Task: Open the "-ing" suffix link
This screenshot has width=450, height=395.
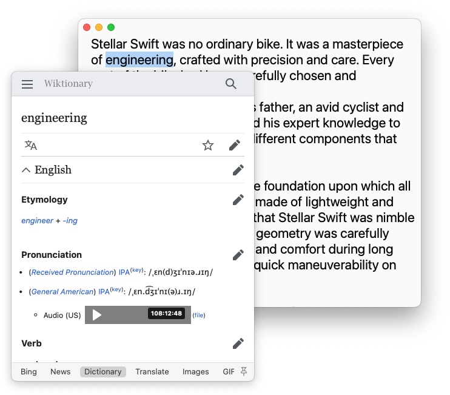Action: pos(70,221)
